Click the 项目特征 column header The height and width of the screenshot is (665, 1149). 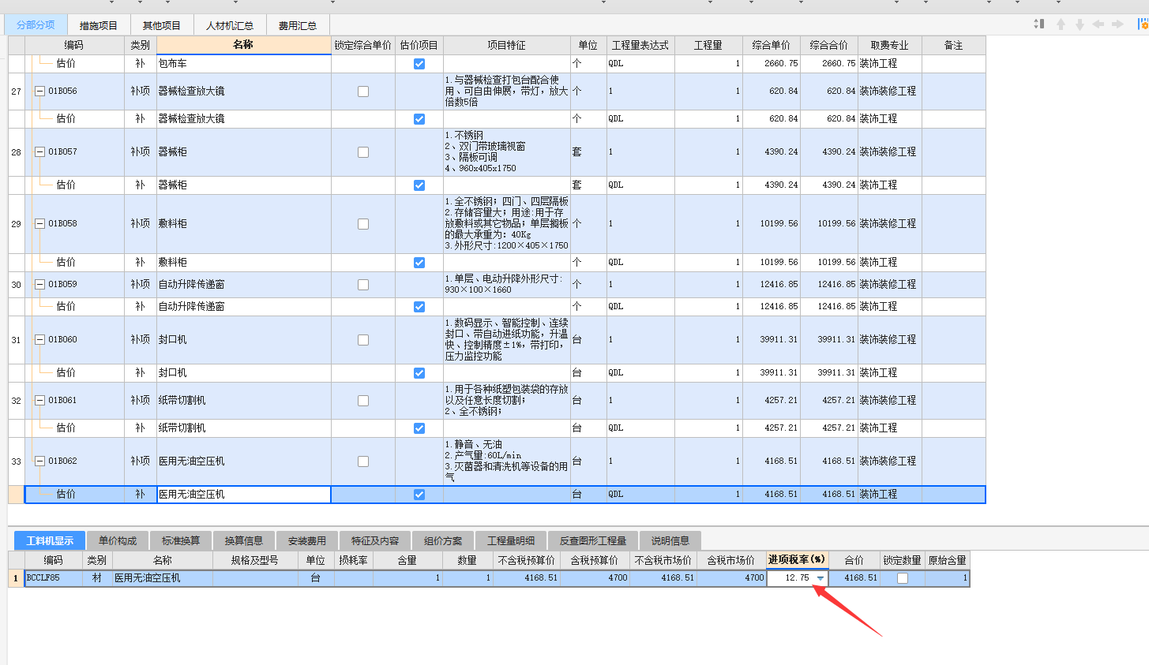tap(506, 45)
